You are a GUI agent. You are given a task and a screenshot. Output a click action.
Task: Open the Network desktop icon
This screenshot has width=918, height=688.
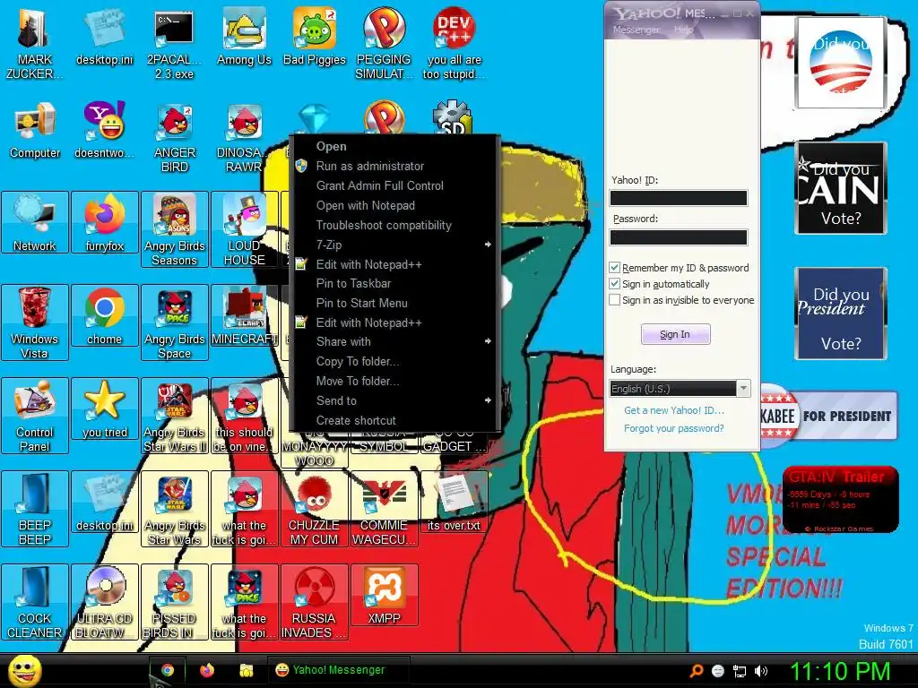point(35,222)
